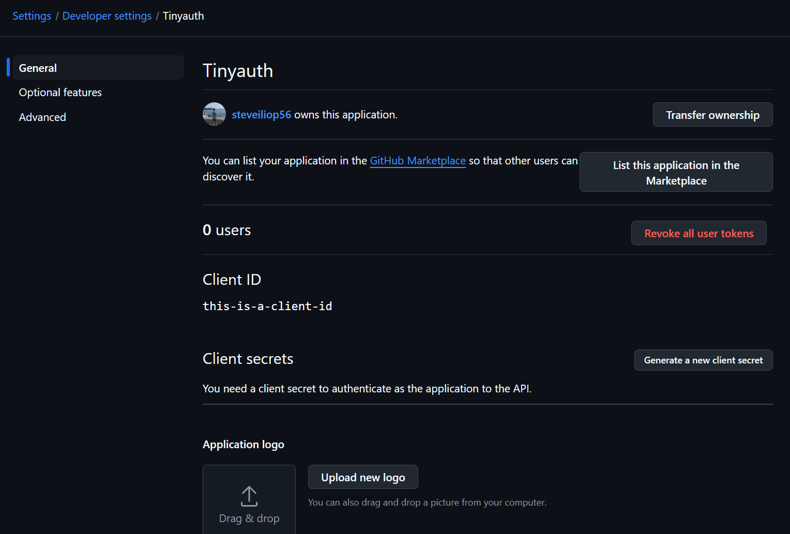Screen dimensions: 790x534
Task: Open the Settings breadcrumb link
Action: point(32,16)
